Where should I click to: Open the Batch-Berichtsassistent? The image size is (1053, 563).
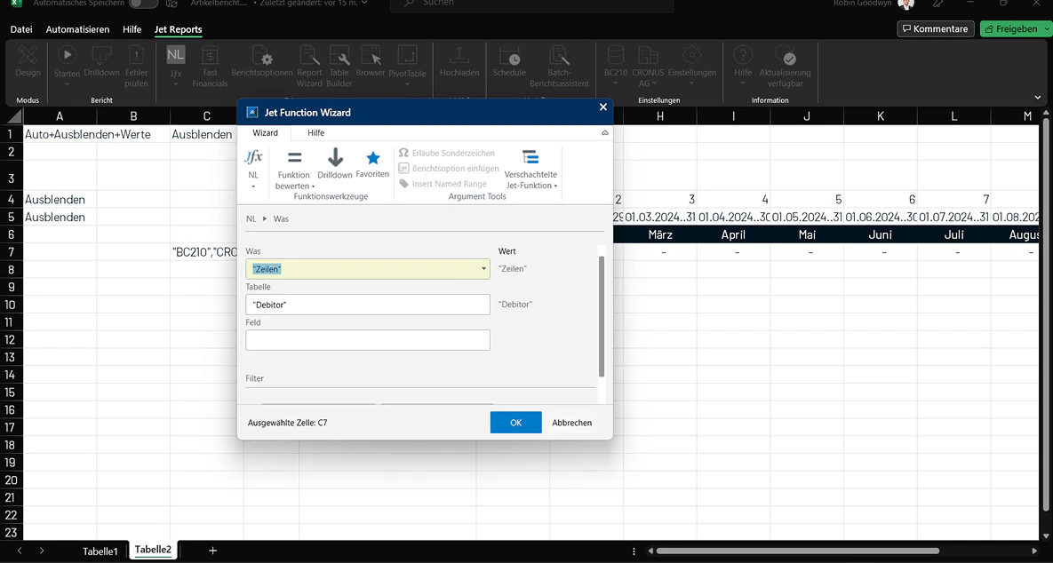click(x=560, y=66)
